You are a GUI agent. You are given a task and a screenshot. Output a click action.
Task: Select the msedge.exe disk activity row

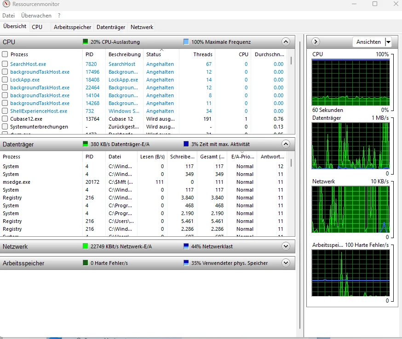click(x=144, y=182)
